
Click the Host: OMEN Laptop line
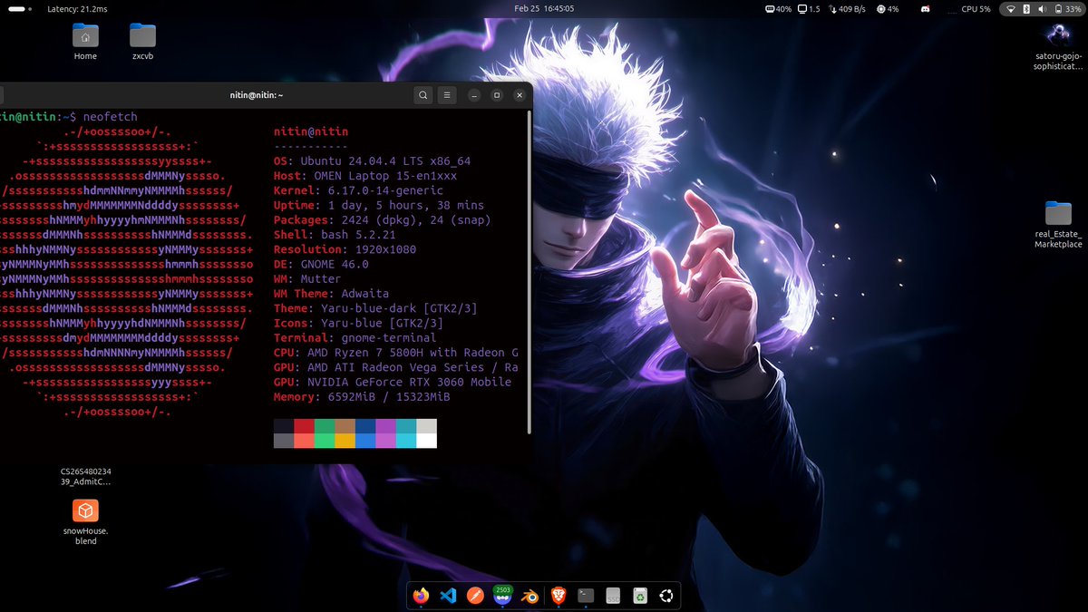pyautogui.click(x=365, y=176)
